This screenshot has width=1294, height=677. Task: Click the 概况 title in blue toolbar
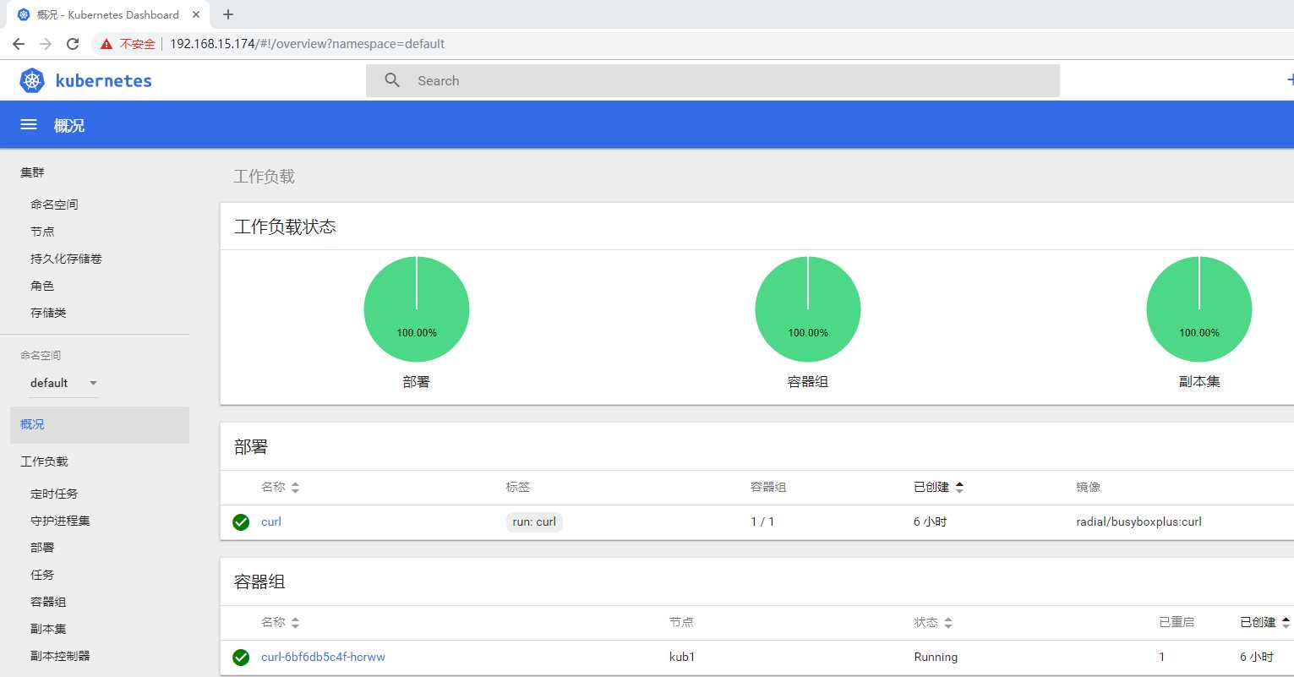[x=69, y=125]
